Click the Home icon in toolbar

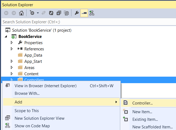point(21,13)
